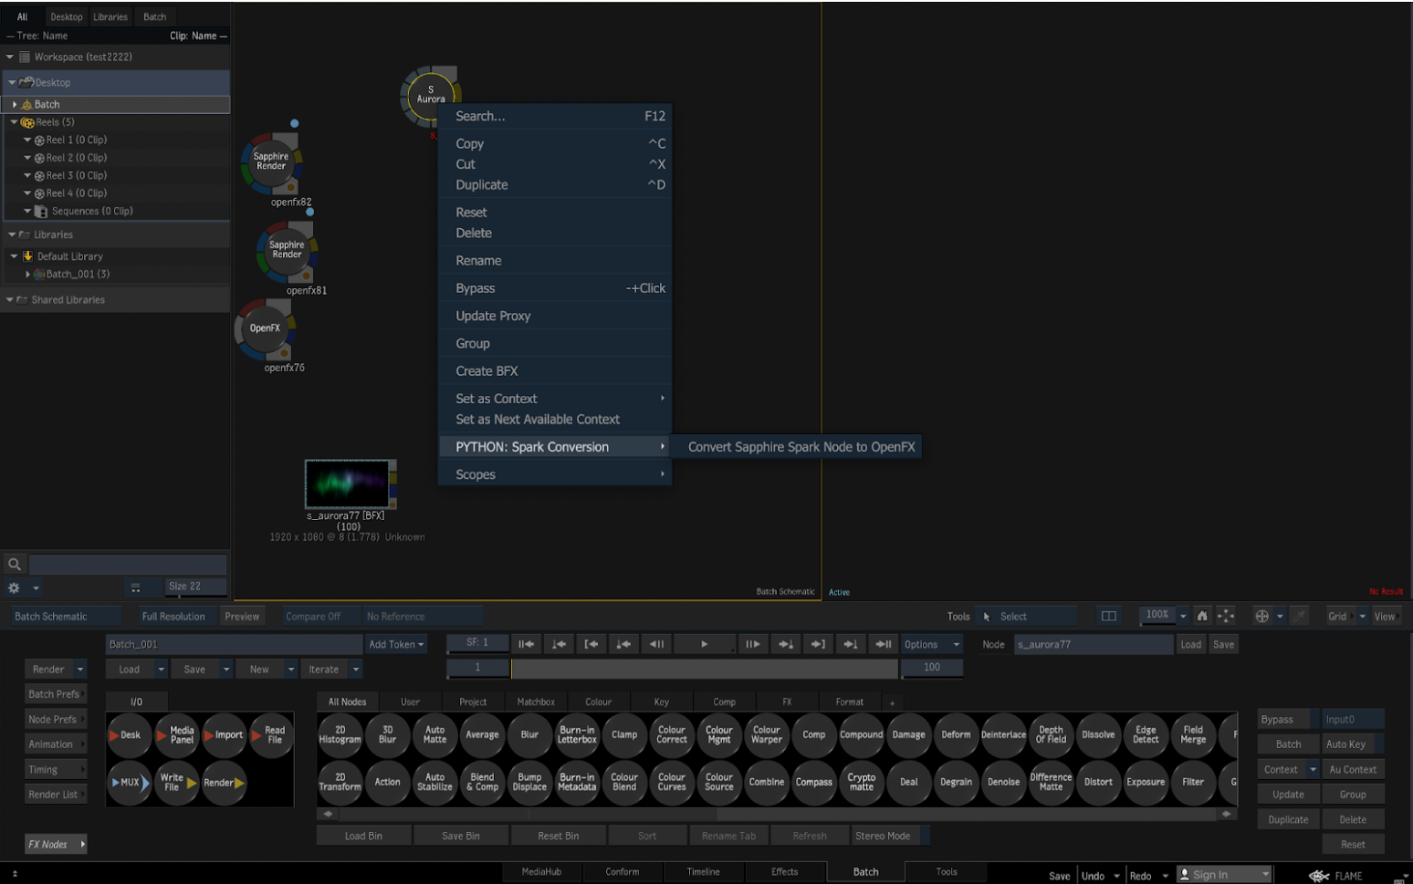Click the crosshair target icon
The image size is (1413, 884).
[1262, 616]
